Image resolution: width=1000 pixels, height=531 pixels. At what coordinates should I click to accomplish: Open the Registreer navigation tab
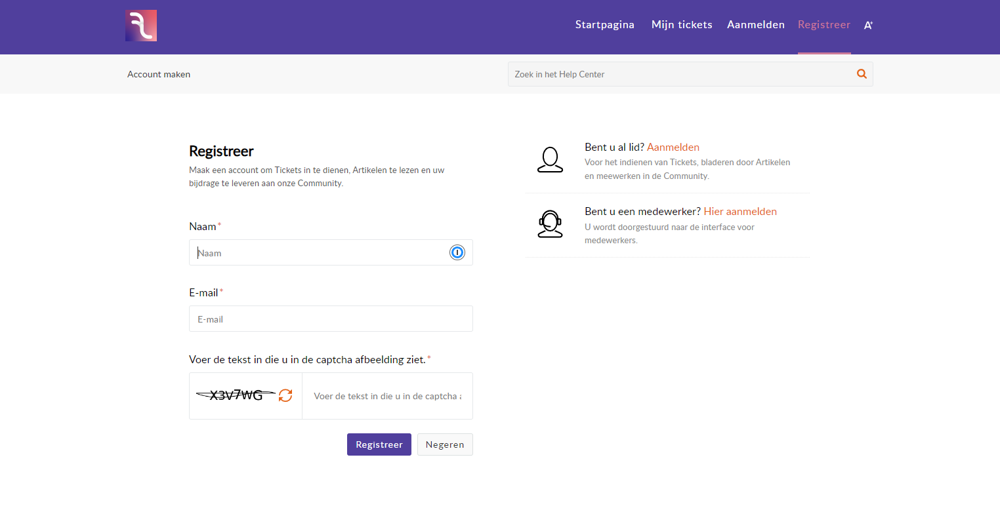click(823, 25)
